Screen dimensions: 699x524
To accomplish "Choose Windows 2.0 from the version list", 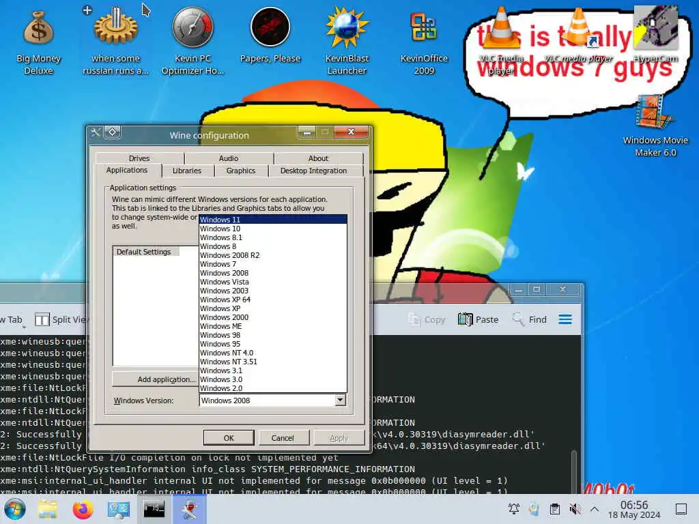I will [273, 388].
